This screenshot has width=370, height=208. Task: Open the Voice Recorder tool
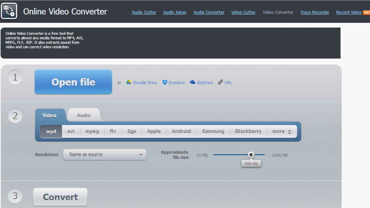point(315,12)
